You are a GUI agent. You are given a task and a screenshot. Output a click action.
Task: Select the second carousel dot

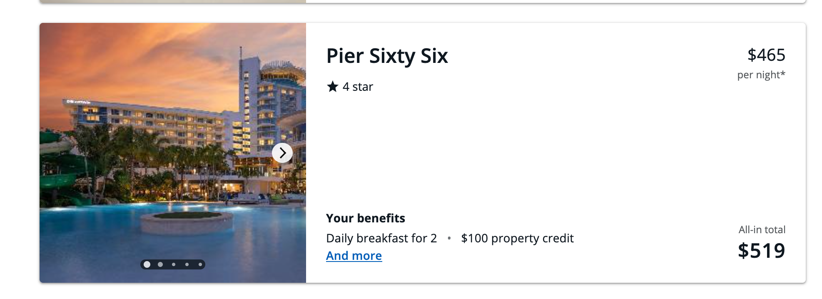point(160,264)
